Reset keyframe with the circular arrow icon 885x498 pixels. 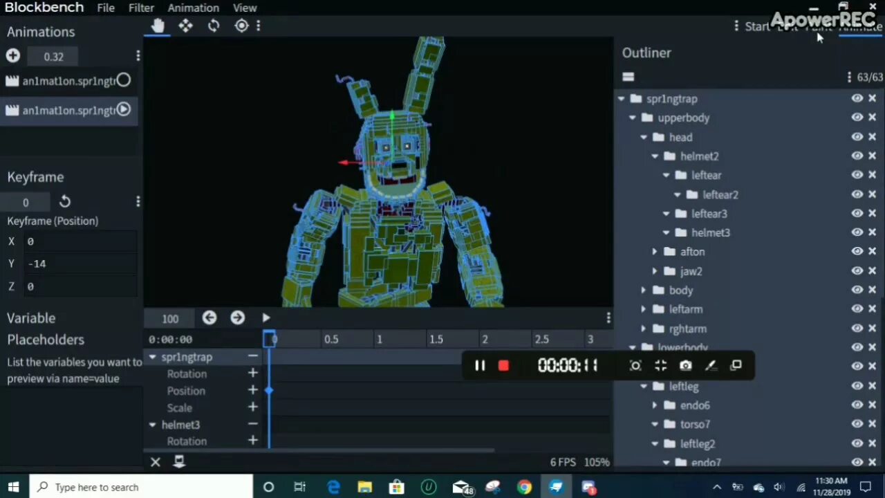pyautogui.click(x=65, y=201)
